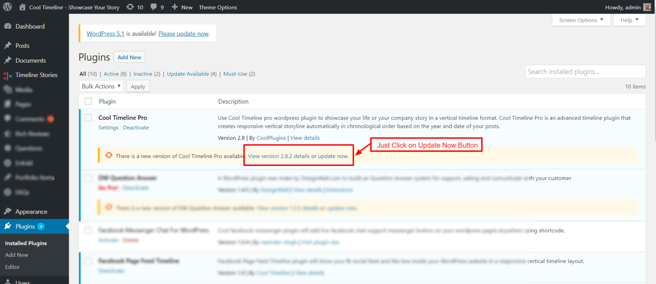Expand the Screen Options panel
The height and width of the screenshot is (284, 656).
581,20
